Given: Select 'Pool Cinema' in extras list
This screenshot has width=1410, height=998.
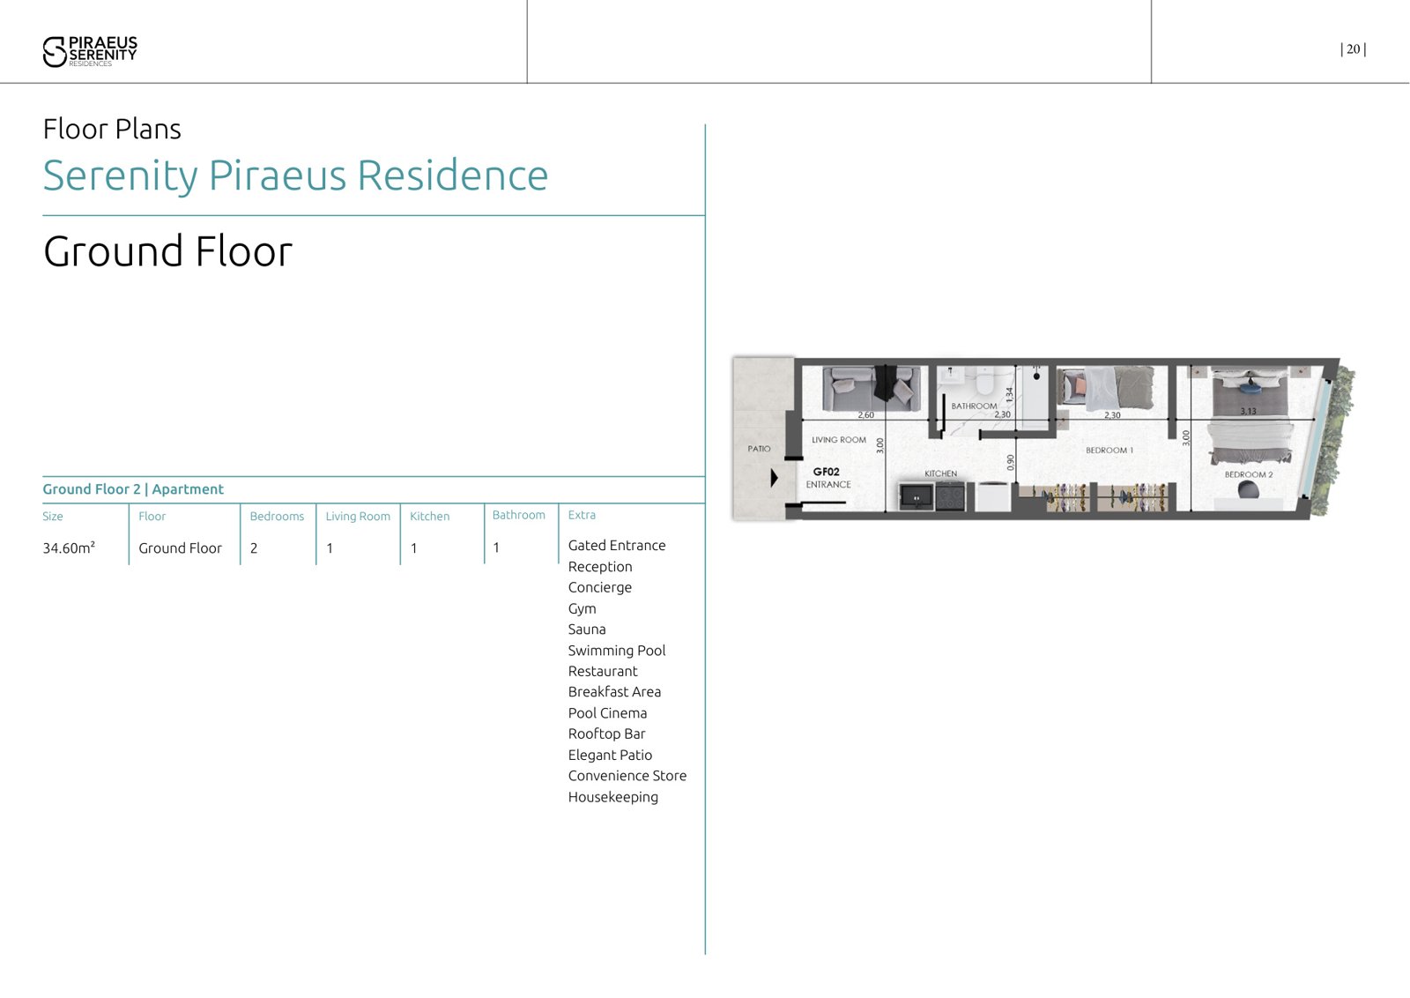Looking at the screenshot, I should (607, 713).
